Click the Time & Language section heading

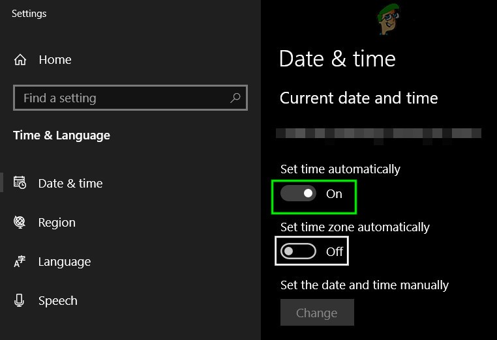tap(61, 135)
